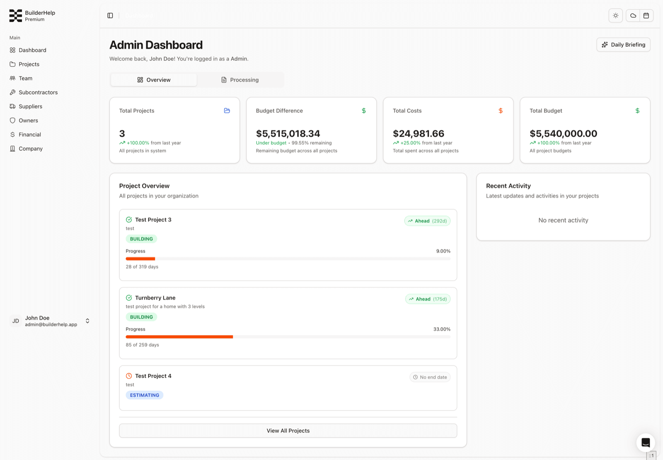Click Turnberry Lane progress bar
Viewport: 663px width, 460px height.
[288, 337]
